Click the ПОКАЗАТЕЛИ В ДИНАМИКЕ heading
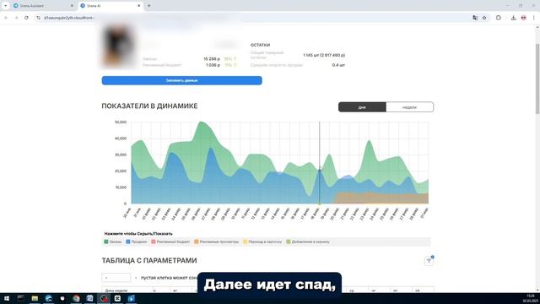The width and height of the screenshot is (540, 304). (x=149, y=106)
